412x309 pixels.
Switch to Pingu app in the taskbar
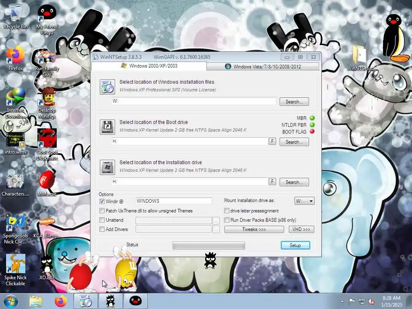pyautogui.click(x=135, y=301)
